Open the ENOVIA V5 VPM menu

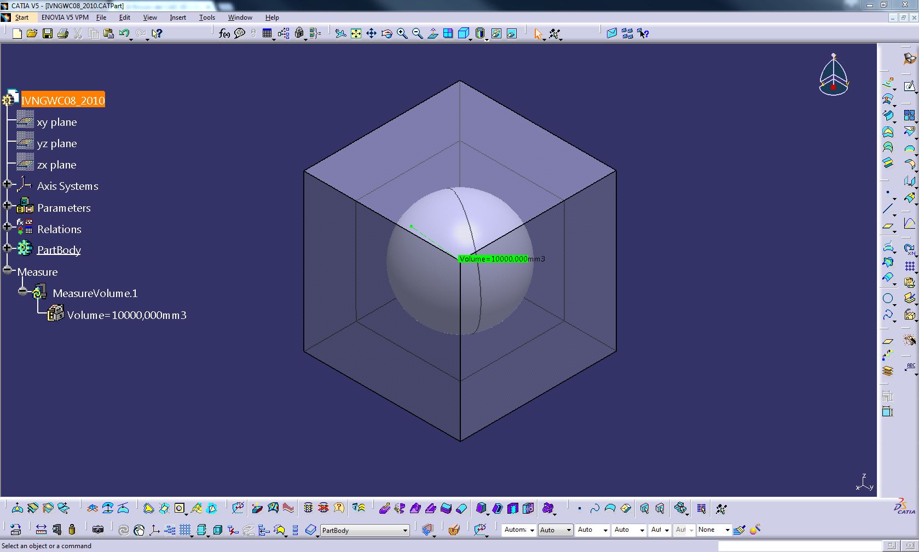pos(65,18)
